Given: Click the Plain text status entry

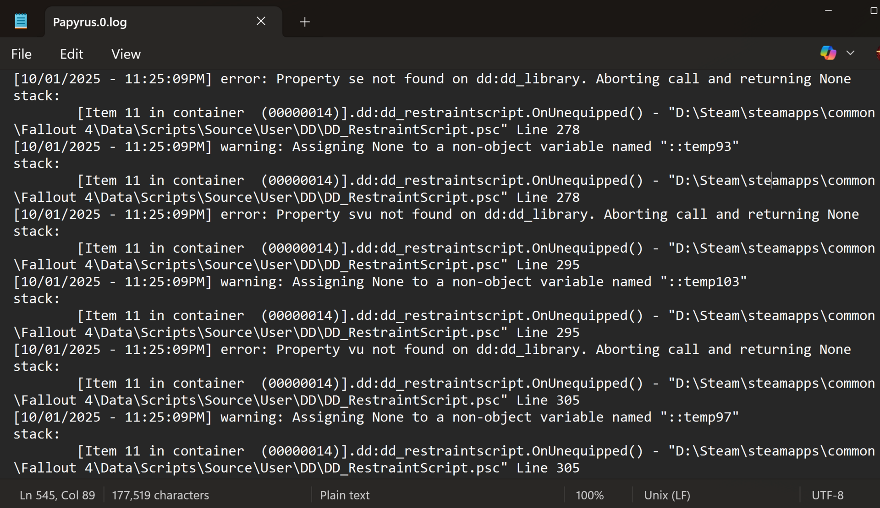Looking at the screenshot, I should 345,495.
